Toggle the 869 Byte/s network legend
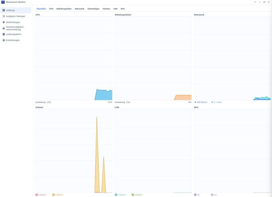Viewport: 272px width, 197px height. [x=202, y=101]
